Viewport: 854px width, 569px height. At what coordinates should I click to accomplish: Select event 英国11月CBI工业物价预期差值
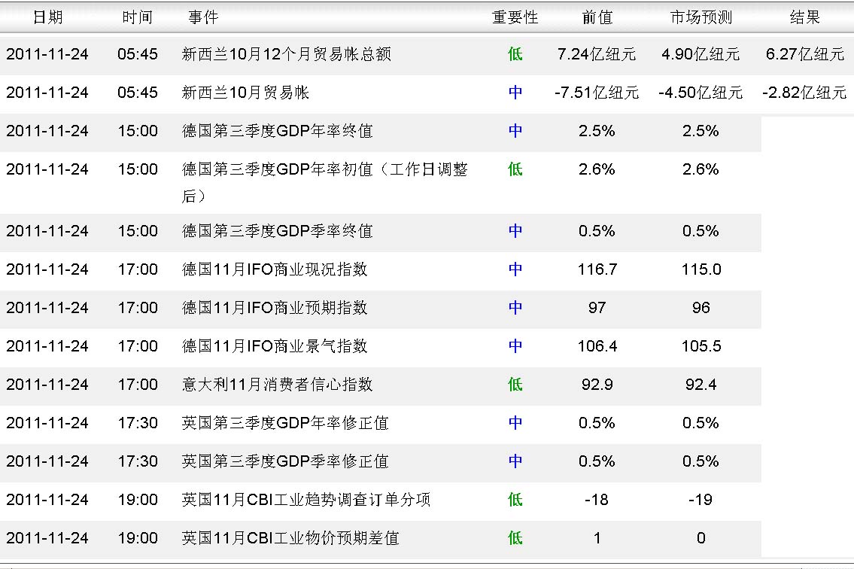click(x=290, y=538)
